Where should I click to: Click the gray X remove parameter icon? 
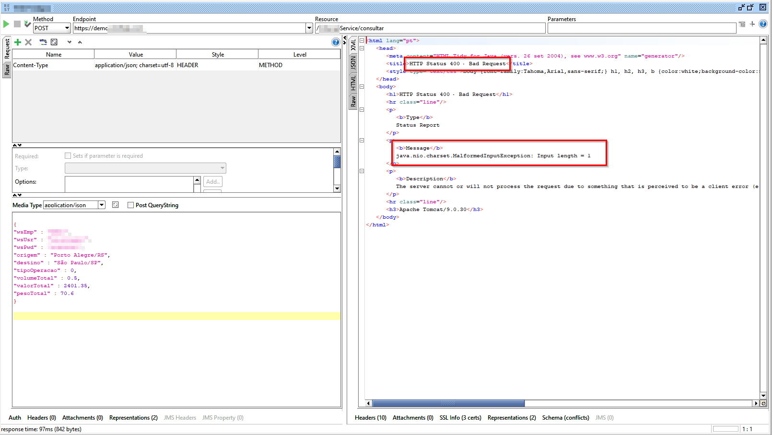tap(28, 42)
